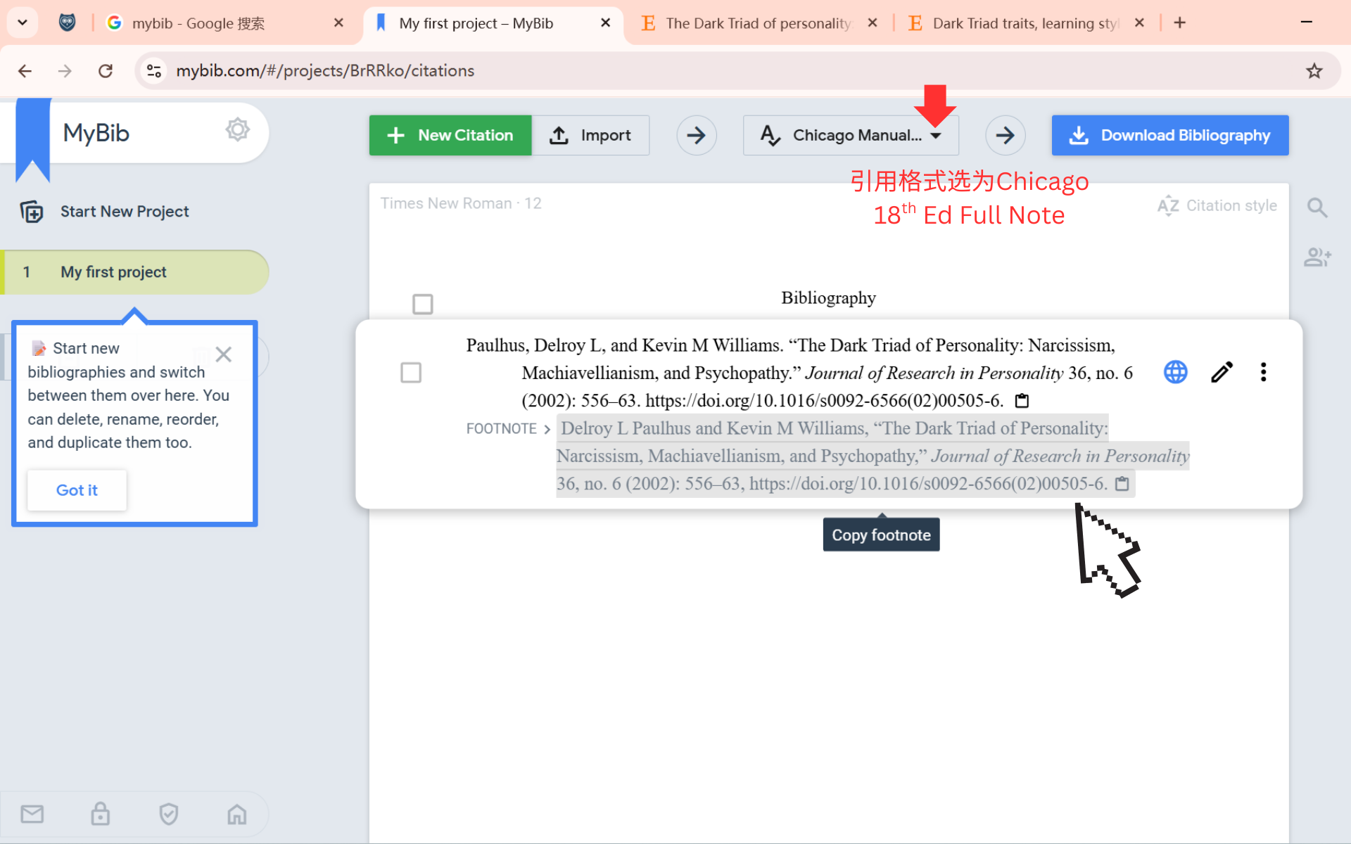Click the add collaborators icon
Screen dimensions: 1351x844
coord(1317,257)
